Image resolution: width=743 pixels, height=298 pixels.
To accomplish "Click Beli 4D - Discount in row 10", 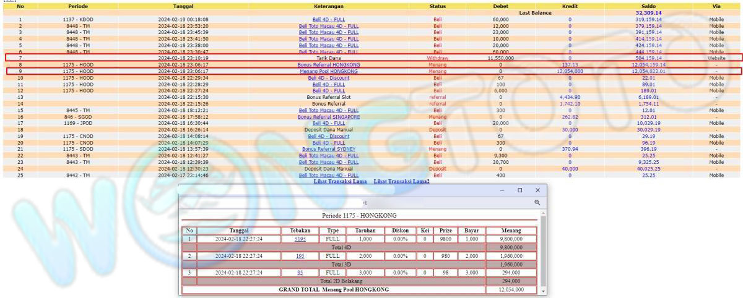I will (x=328, y=78).
